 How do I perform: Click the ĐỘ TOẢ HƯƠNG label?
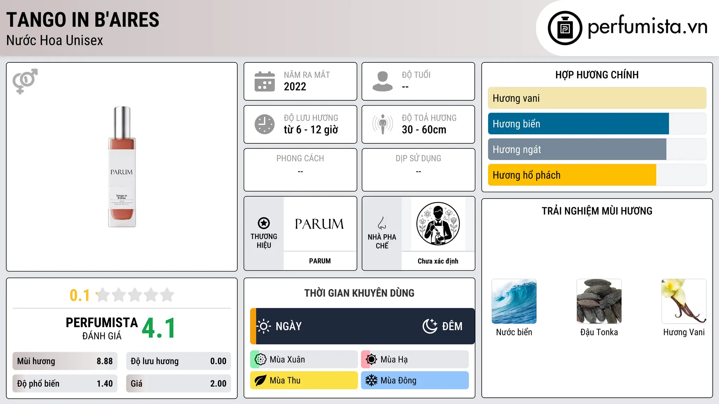tap(429, 118)
